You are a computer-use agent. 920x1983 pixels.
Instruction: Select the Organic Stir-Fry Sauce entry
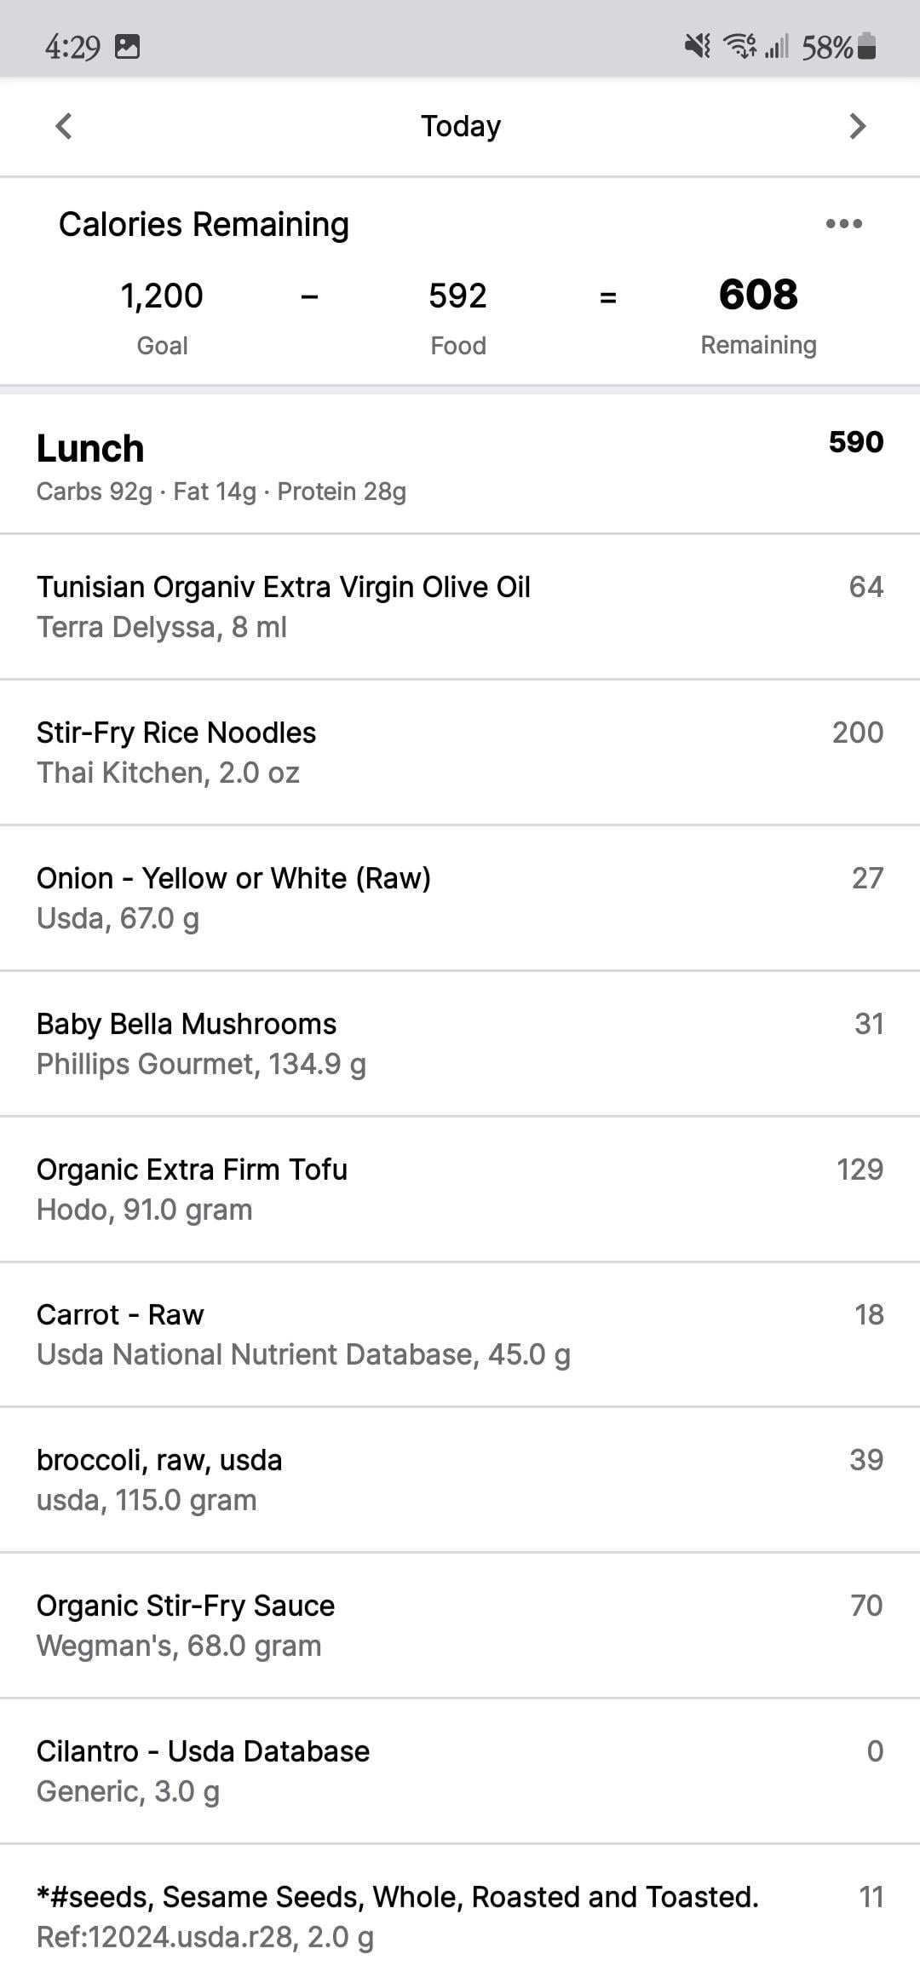(x=460, y=1625)
